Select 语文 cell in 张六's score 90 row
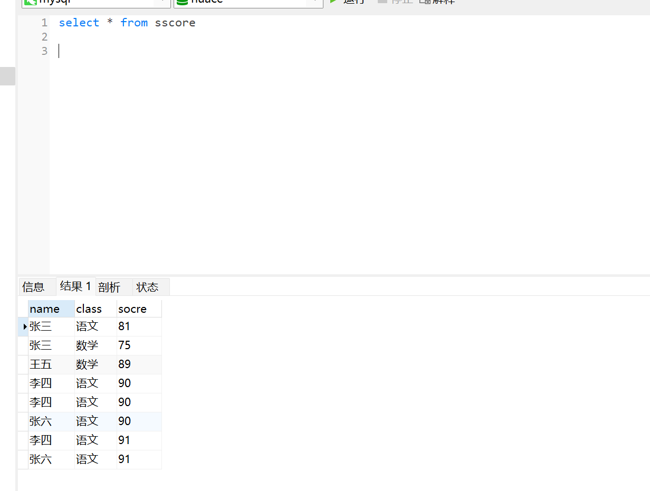The height and width of the screenshot is (491, 650). (x=95, y=422)
